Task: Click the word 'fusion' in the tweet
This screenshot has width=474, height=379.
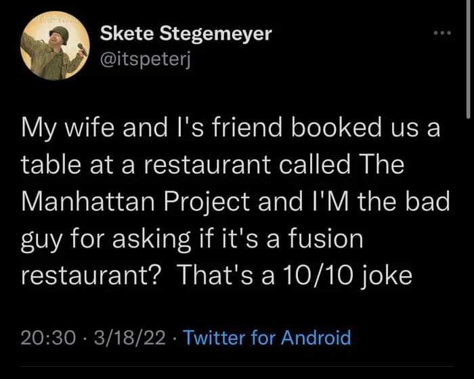Action: click(x=328, y=238)
